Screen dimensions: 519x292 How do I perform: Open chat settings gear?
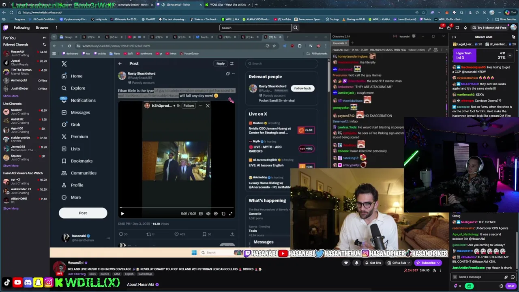coord(501,286)
